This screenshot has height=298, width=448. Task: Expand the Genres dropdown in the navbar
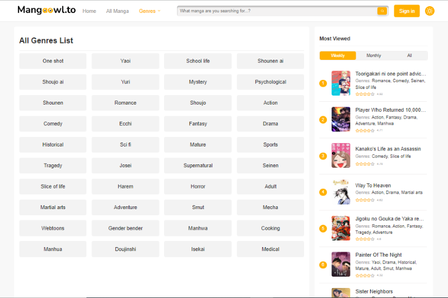(150, 11)
